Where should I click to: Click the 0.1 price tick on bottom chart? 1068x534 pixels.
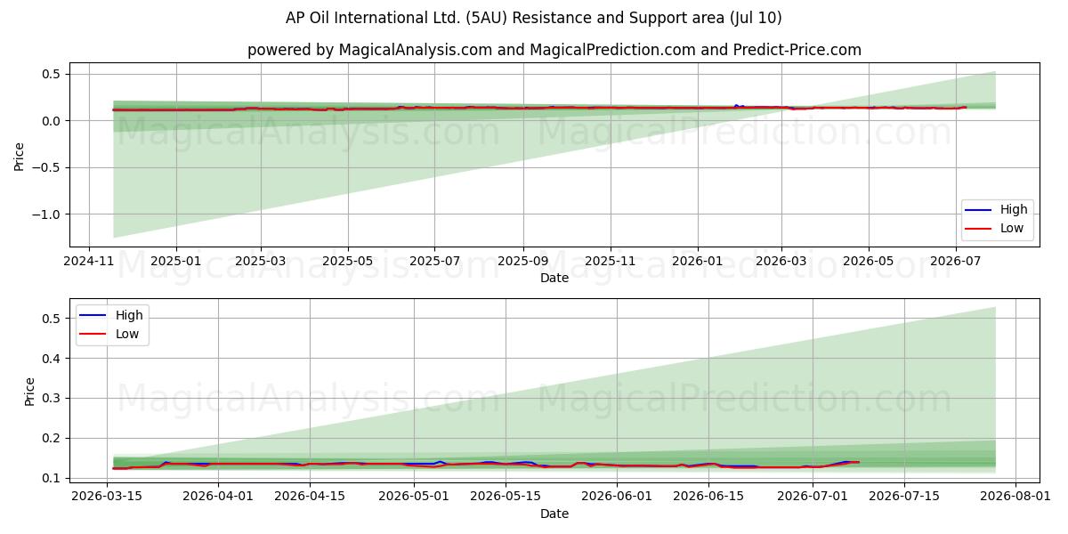tap(53, 478)
